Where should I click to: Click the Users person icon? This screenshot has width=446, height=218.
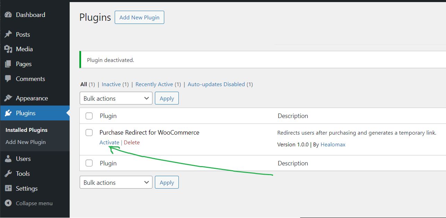(8, 159)
